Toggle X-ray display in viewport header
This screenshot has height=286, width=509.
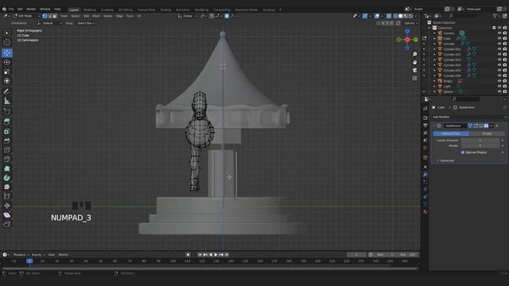pyautogui.click(x=389, y=16)
